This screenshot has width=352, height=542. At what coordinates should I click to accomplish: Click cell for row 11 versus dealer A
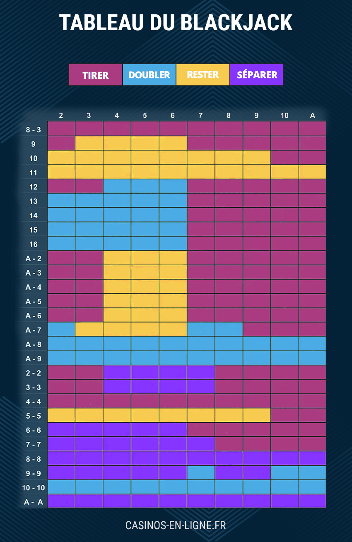(x=312, y=172)
